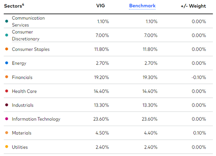Click the Consumer Staples orange dot
The width and height of the screenshot is (216, 156).
click(7, 50)
